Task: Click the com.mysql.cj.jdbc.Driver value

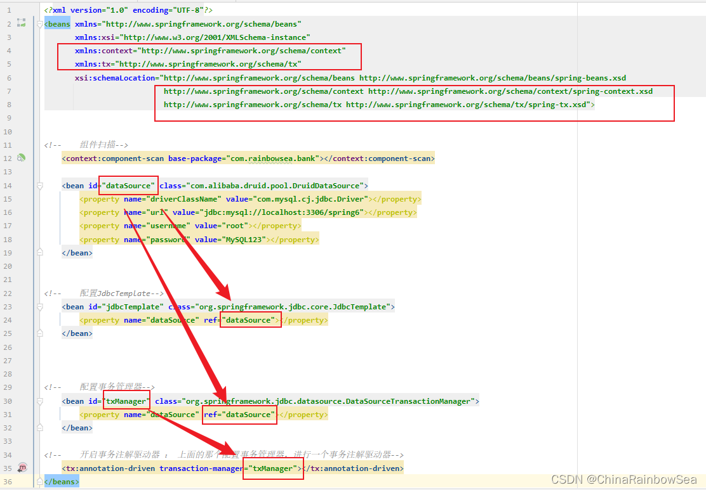Action: (310, 199)
